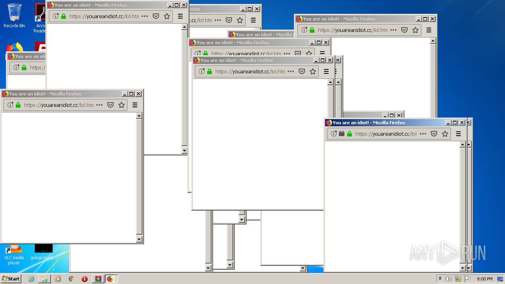Screen dimensions: 505x284
Task: Open the volume control in the tray
Action: point(449,279)
